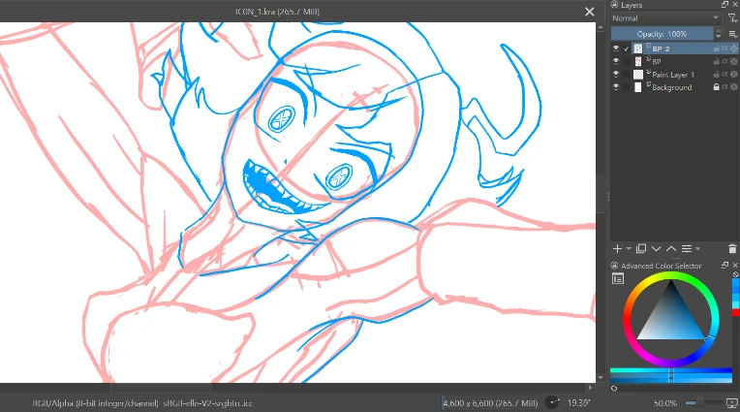Image resolution: width=740 pixels, height=412 pixels.
Task: Open color selector settings icon
Action: click(x=618, y=279)
